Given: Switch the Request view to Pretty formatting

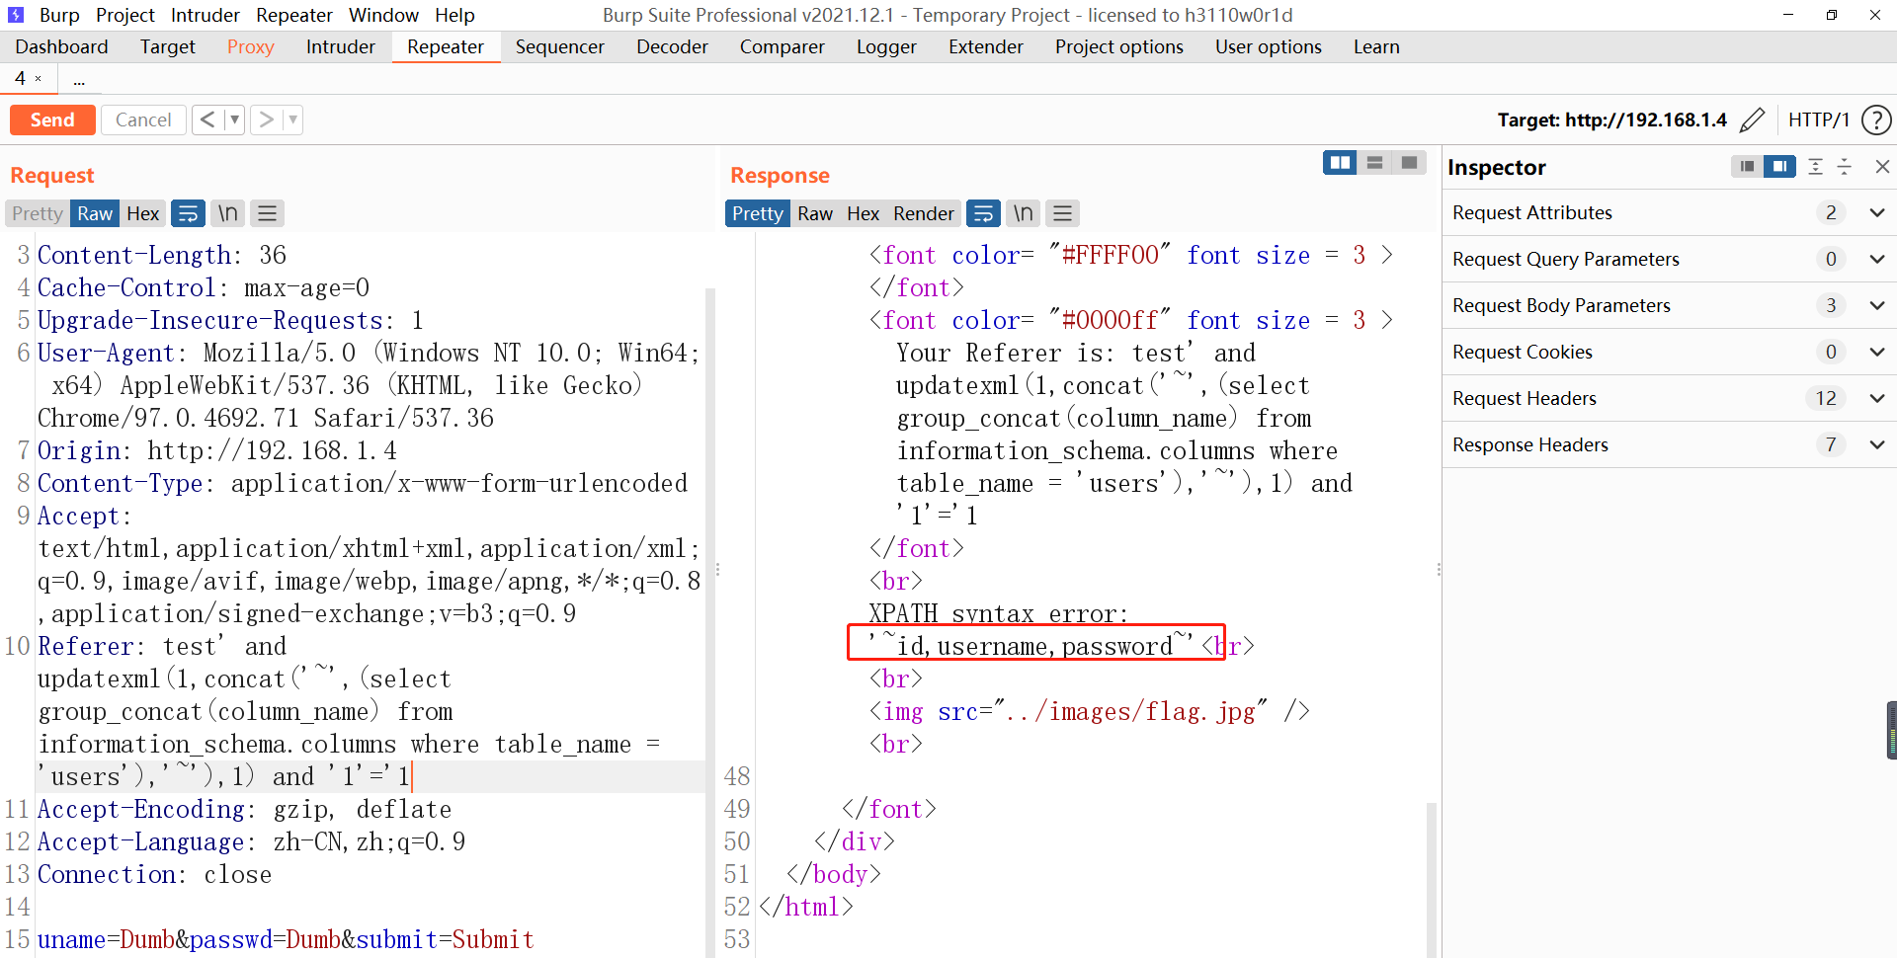Looking at the screenshot, I should point(36,213).
